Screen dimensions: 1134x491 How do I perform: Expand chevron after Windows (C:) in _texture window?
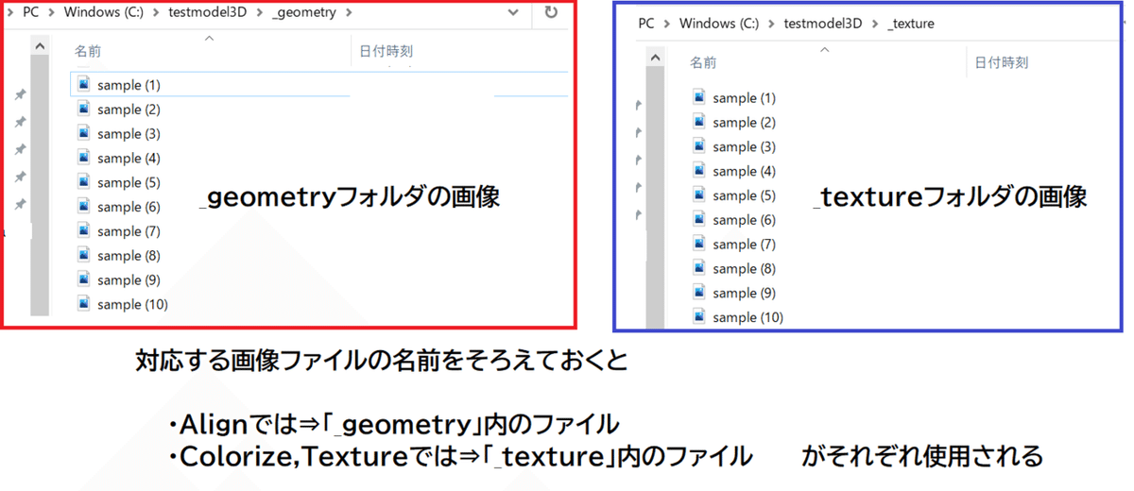click(x=772, y=24)
